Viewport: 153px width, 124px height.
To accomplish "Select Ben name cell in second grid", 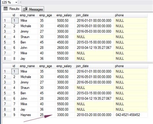I will [x=28, y=93].
